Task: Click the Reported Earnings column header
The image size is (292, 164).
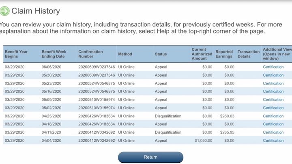Action: click(x=224, y=54)
